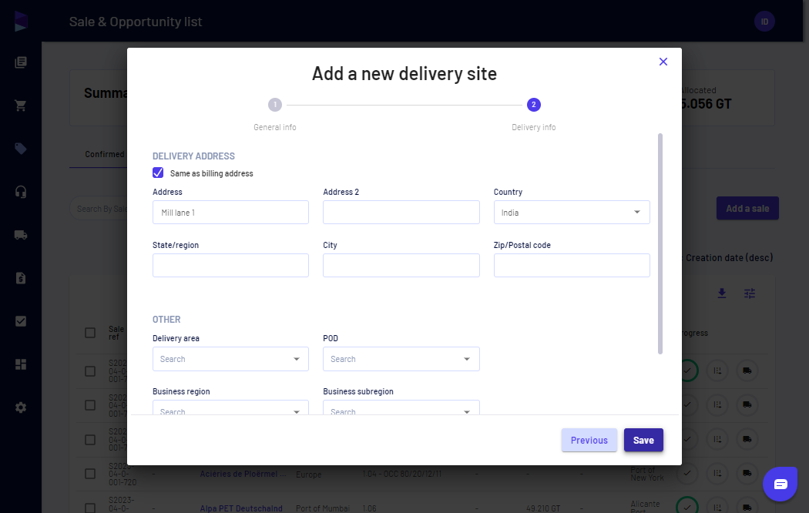The width and height of the screenshot is (809, 513).
Task: Uncheck Same as billing address
Action: click(158, 173)
